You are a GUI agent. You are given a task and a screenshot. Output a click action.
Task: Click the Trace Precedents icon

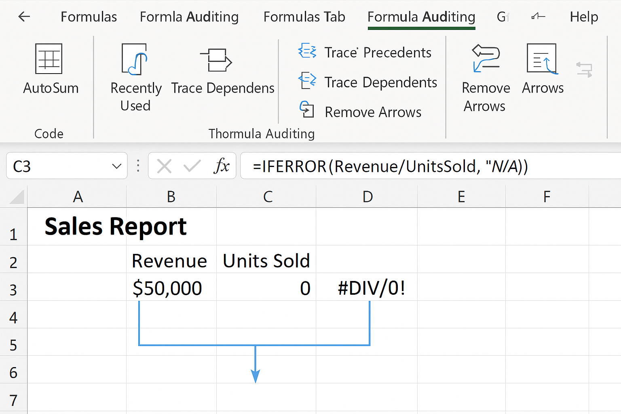[307, 51]
